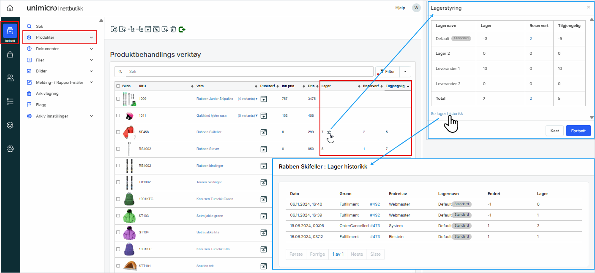This screenshot has width=595, height=273.
Task: Select Flagg from the side menu
Action: (41, 105)
